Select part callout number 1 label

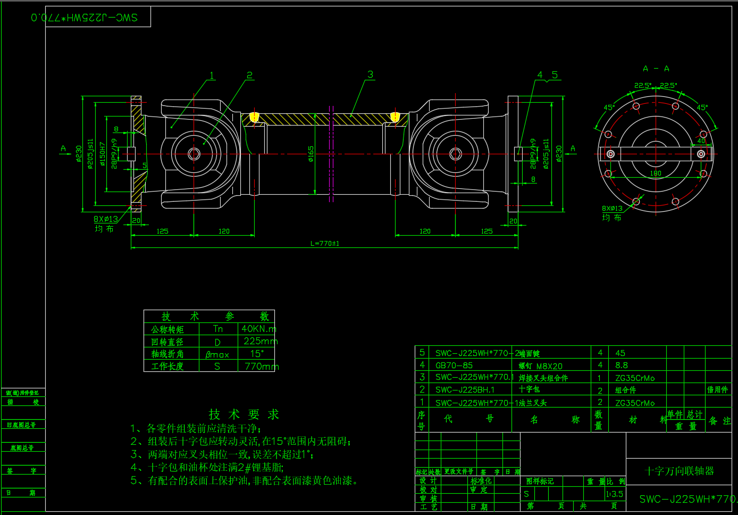pyautogui.click(x=212, y=76)
